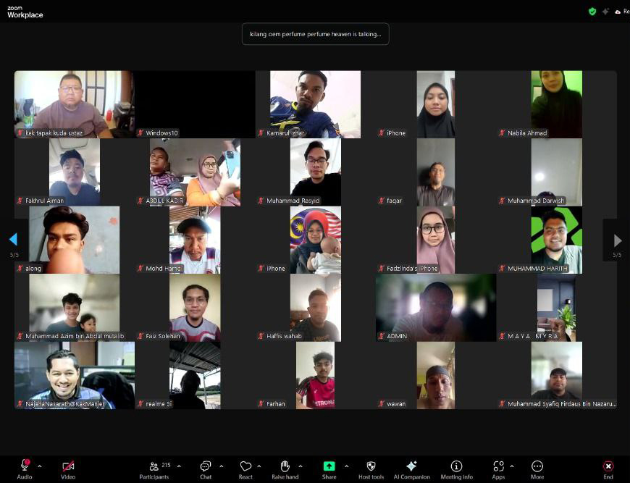Open the React emoji icon
This screenshot has height=483, width=630.
(245, 467)
